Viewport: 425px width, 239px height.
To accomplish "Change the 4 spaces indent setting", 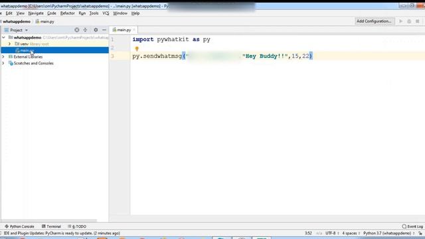I will [351, 233].
